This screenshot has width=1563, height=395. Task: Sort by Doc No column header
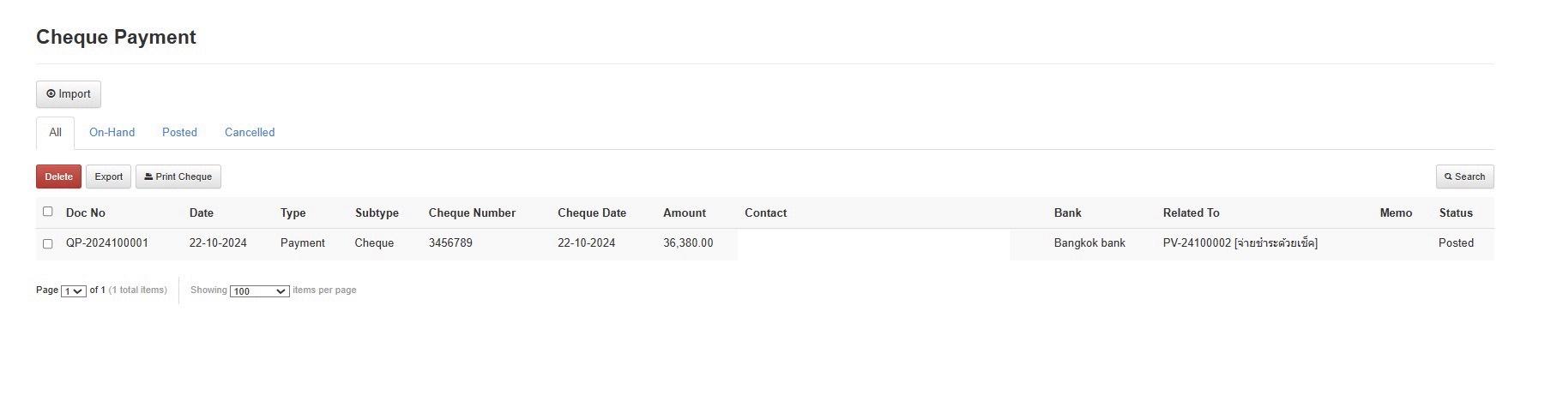86,213
